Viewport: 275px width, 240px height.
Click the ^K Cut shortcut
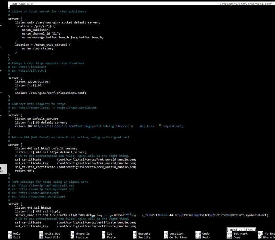[107, 234]
